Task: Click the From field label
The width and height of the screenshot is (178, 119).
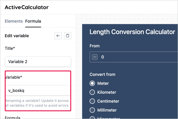Action: 95,46
